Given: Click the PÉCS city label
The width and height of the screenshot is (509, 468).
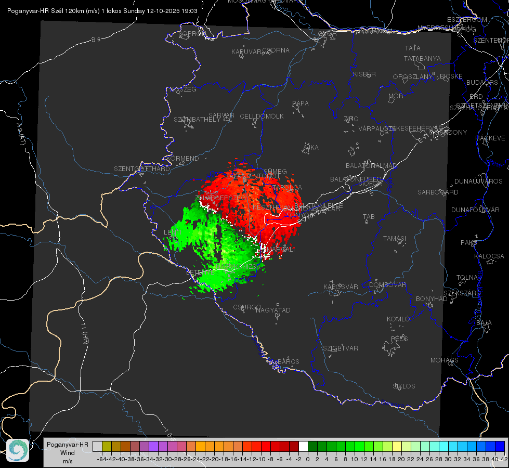Looking at the screenshot, I should [x=399, y=339].
